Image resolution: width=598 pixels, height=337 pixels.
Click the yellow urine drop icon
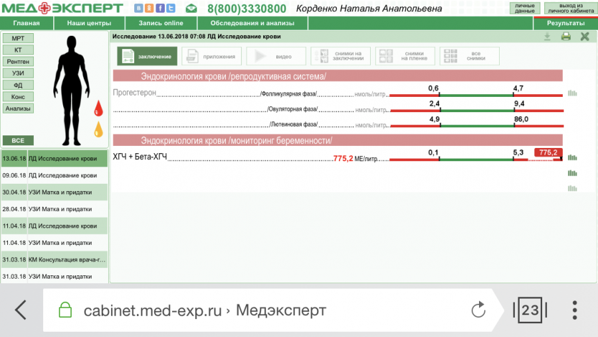(x=98, y=129)
